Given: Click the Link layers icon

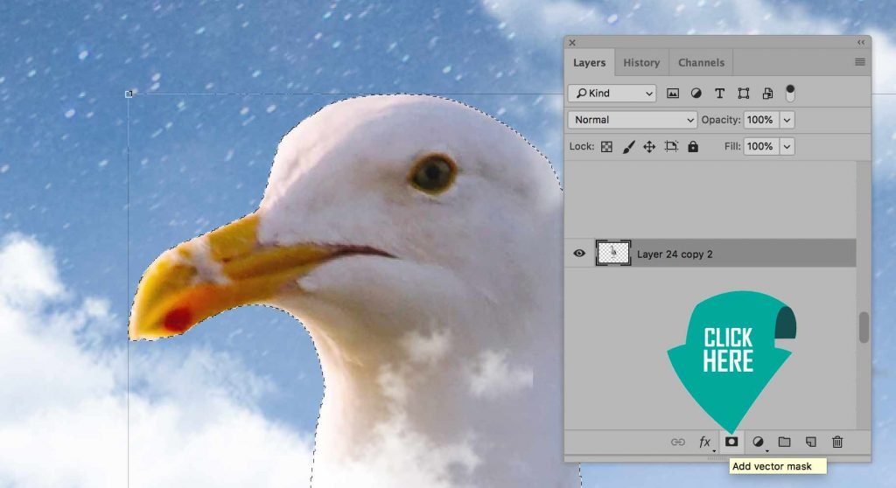Looking at the screenshot, I should click(678, 442).
